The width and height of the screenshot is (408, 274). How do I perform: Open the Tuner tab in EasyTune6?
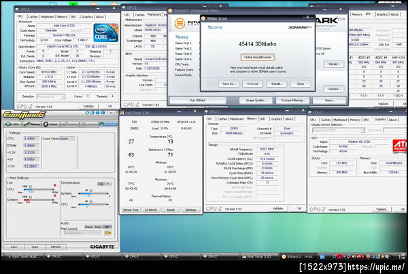coord(51,124)
